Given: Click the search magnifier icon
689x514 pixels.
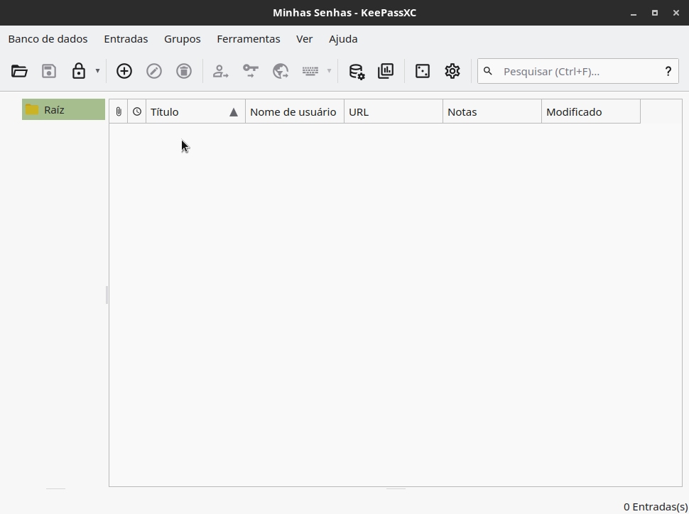Looking at the screenshot, I should coord(488,71).
